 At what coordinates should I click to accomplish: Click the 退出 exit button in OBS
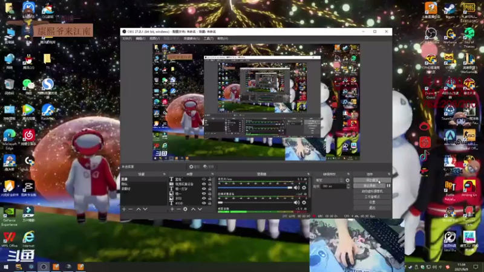pyautogui.click(x=372, y=208)
